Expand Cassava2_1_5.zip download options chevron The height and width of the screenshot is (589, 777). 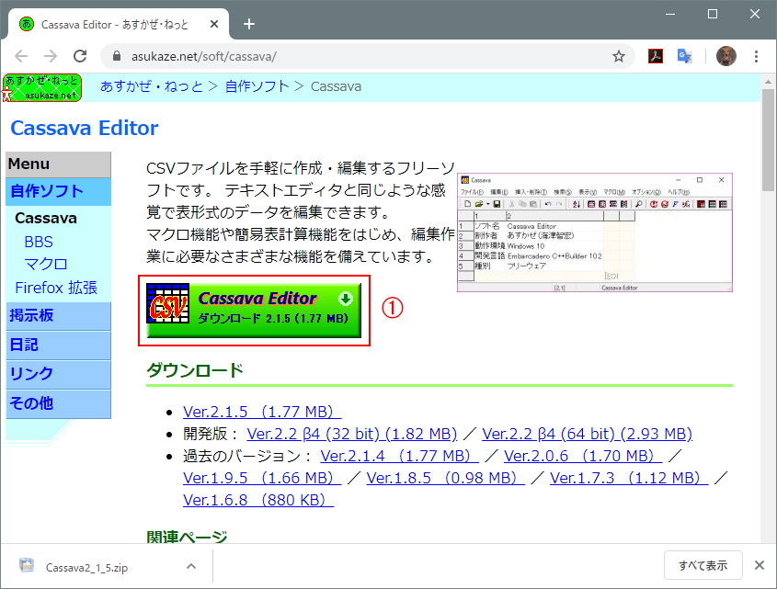(x=191, y=566)
